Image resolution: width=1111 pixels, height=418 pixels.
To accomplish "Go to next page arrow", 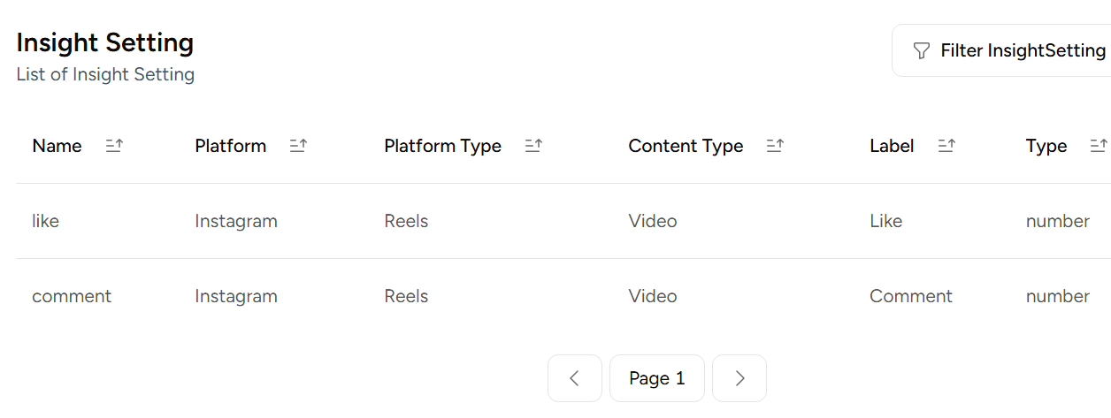I will tap(739, 378).
